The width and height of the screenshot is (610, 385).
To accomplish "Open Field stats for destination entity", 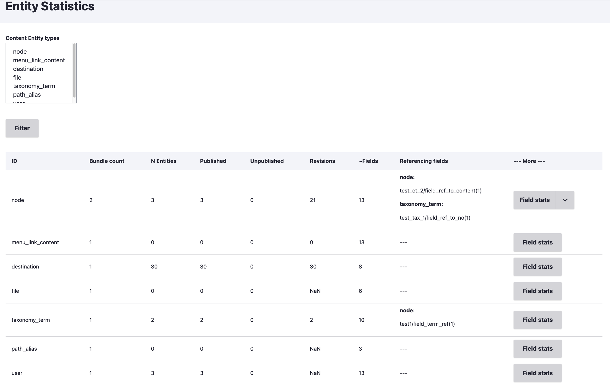I will [538, 267].
